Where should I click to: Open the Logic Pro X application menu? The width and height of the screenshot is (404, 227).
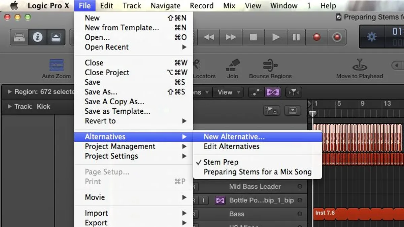pyautogui.click(x=48, y=6)
